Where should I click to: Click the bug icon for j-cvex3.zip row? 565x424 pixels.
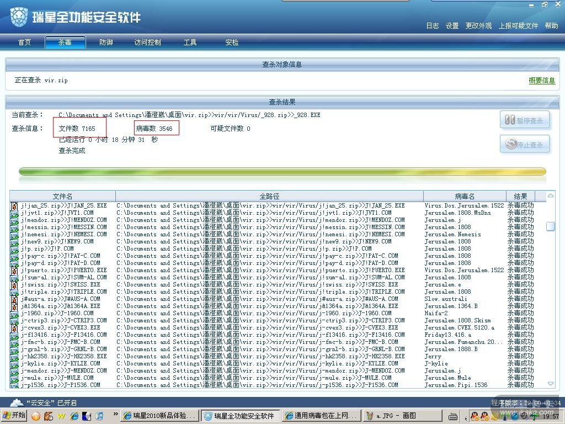[14, 328]
